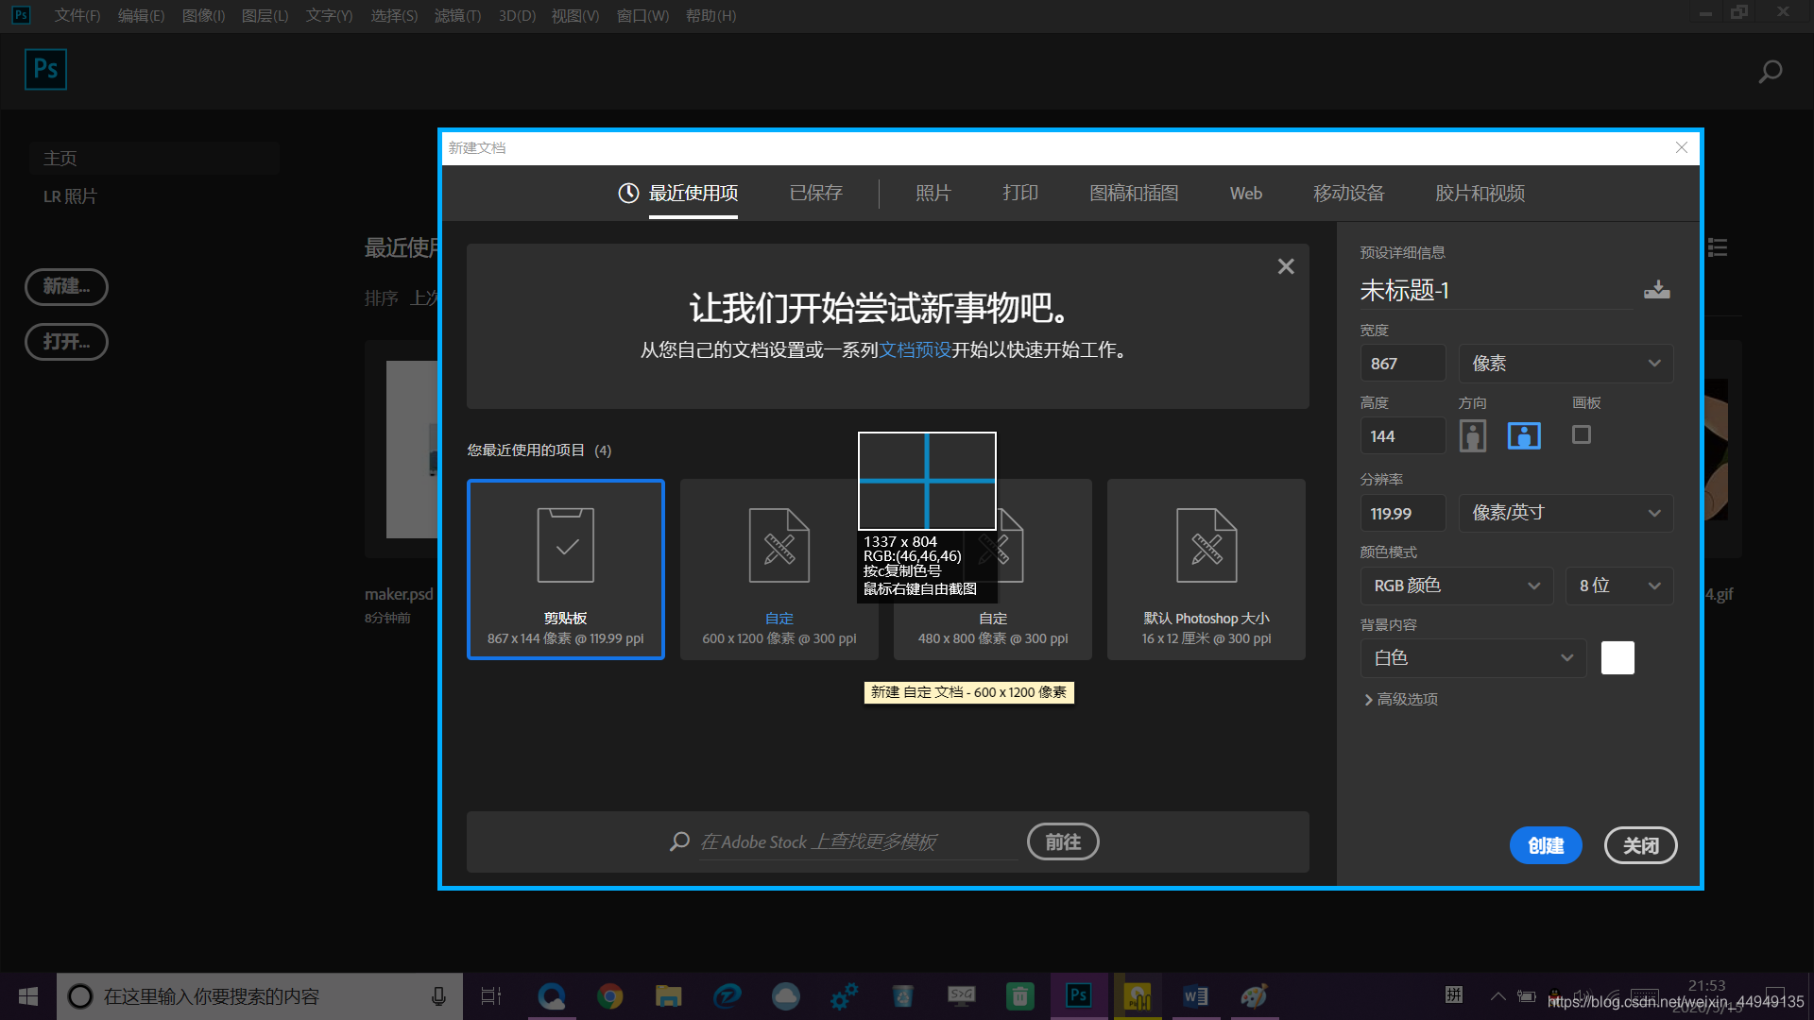Click the Ps home logo icon
This screenshot has height=1020, width=1814.
pos(45,69)
